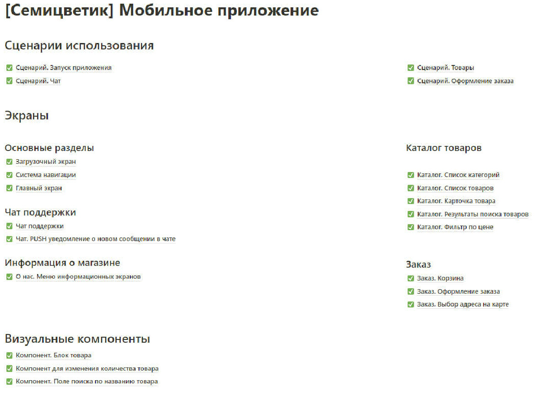Open 'Каталог. Фильтр по цене' link
The height and width of the screenshot is (393, 549).
coord(455,227)
